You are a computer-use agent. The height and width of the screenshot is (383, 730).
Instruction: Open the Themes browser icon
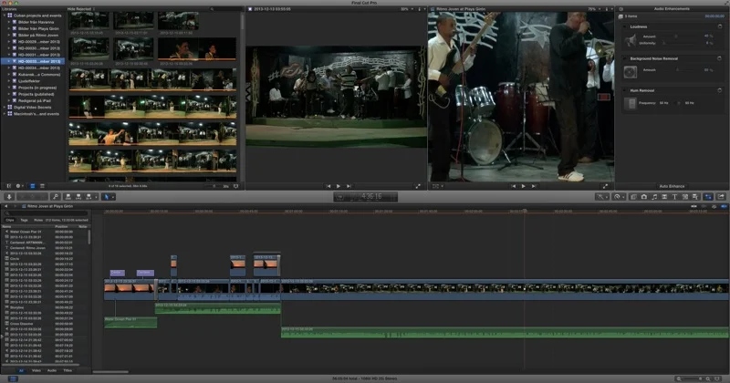[695, 197]
